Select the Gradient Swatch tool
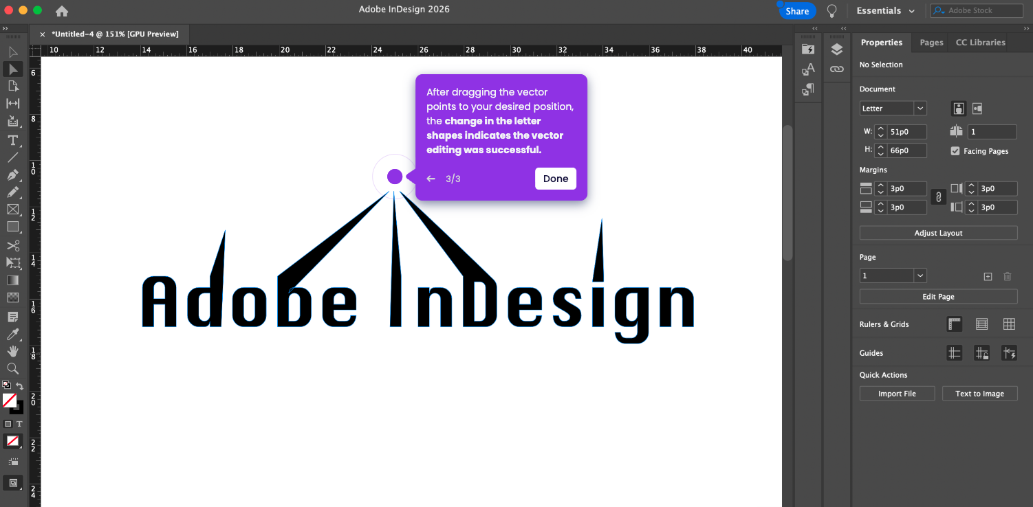 coord(12,280)
